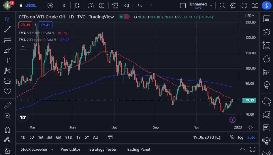The height and width of the screenshot is (155, 273).
Task: Click the USOIL symbol search button
Action: click(31, 5)
